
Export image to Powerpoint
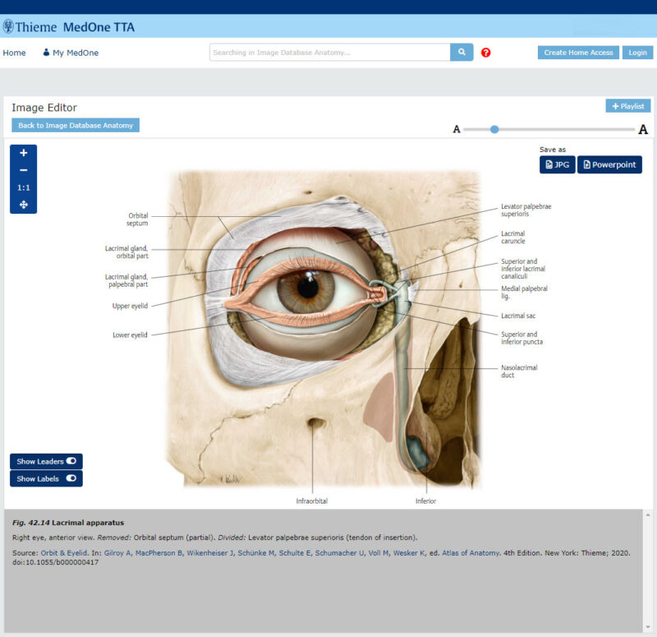click(x=609, y=164)
